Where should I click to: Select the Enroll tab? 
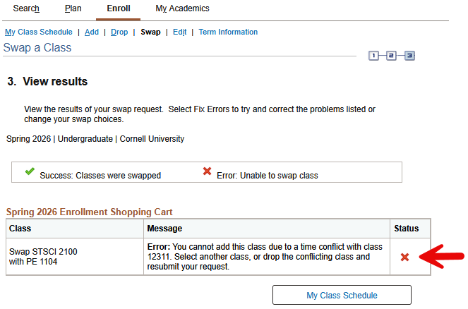(119, 8)
